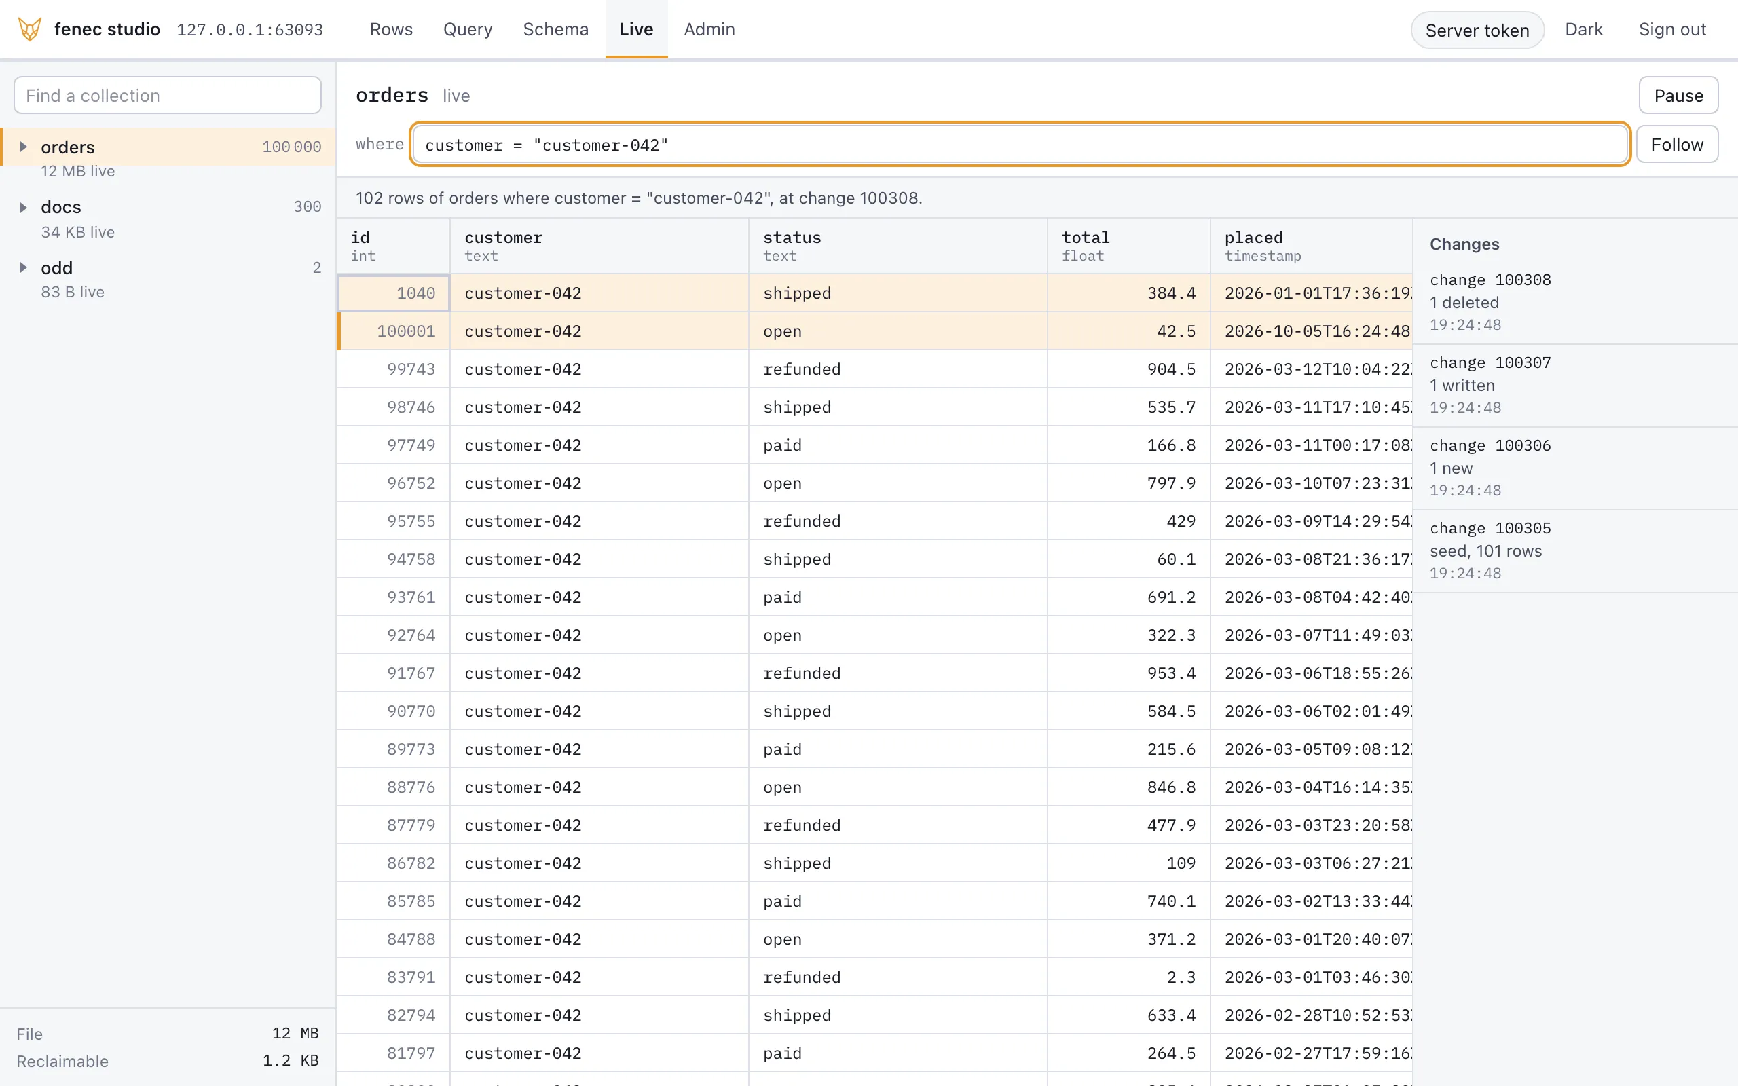Expand the odd collection triangle
The image size is (1738, 1086).
tap(23, 268)
